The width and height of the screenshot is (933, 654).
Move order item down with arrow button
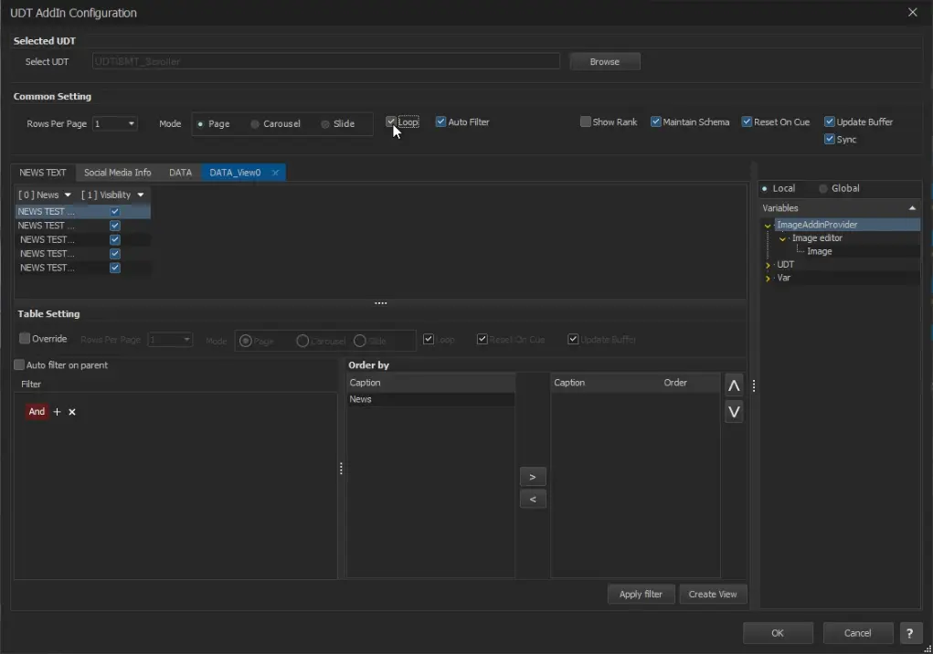734,412
